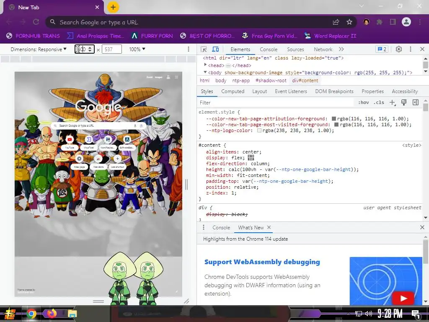Open the extensions puzzle-piece menu
This screenshot has width=429, height=322.
[x=380, y=22]
